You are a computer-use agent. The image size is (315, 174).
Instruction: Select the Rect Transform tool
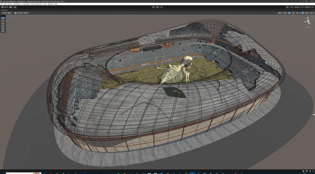coord(3,28)
